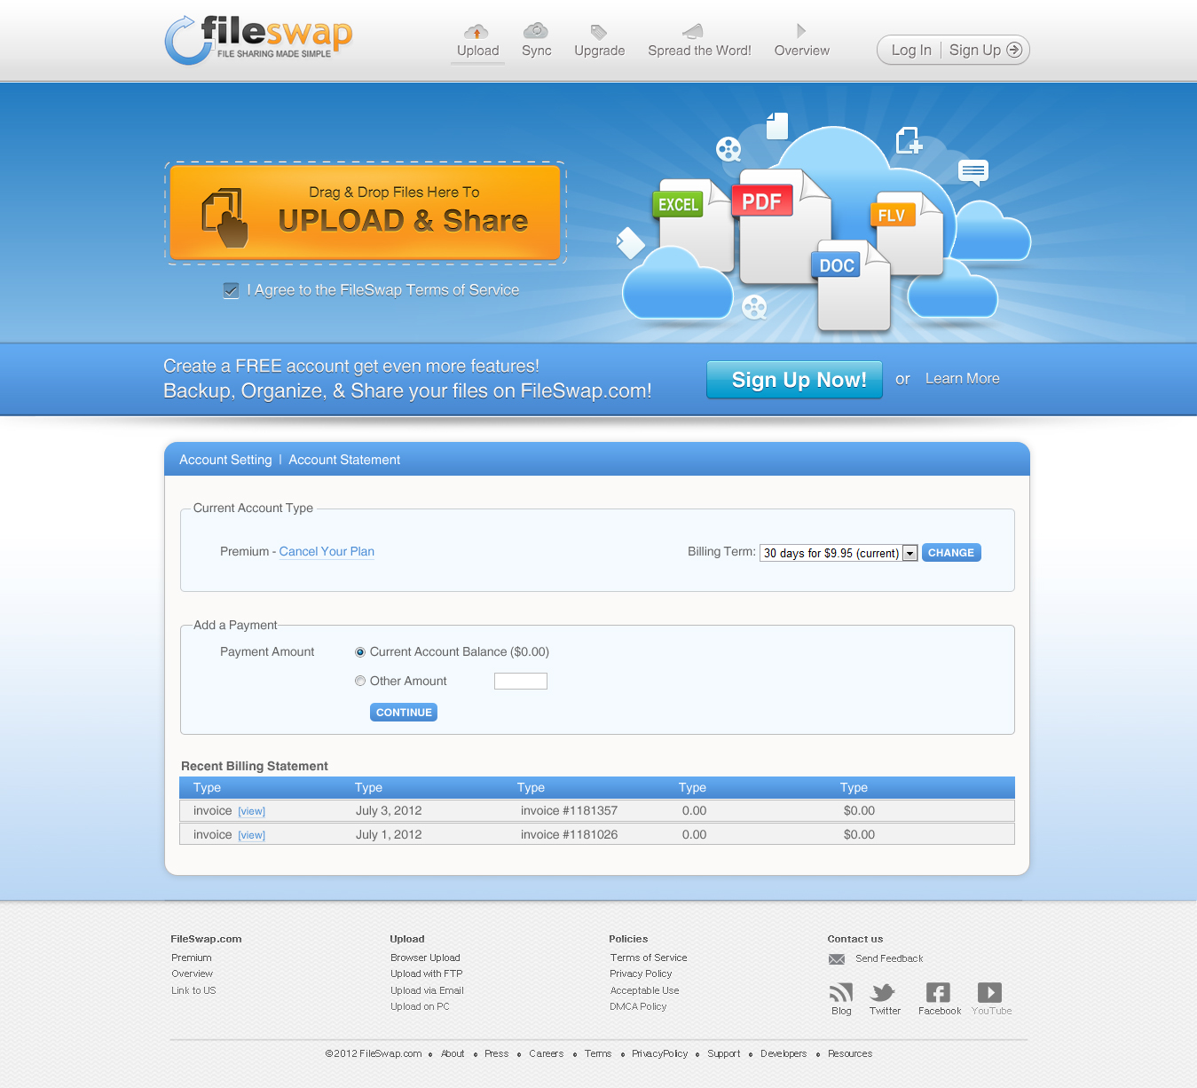Switch to the Account Setting tab
Screen dimensions: 1197x1088
point(225,460)
